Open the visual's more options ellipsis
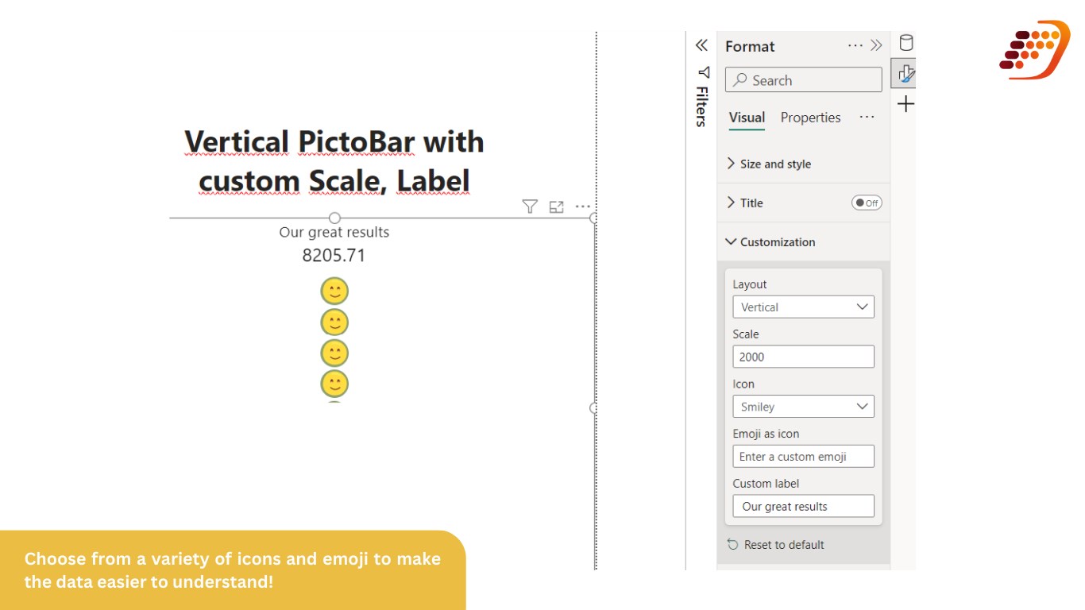1085x610 pixels. pyautogui.click(x=583, y=207)
